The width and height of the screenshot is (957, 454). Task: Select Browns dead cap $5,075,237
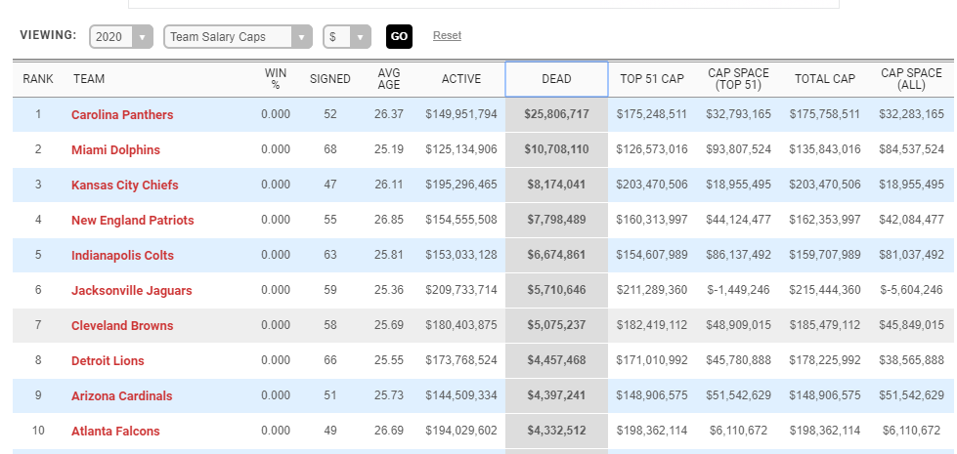(556, 325)
